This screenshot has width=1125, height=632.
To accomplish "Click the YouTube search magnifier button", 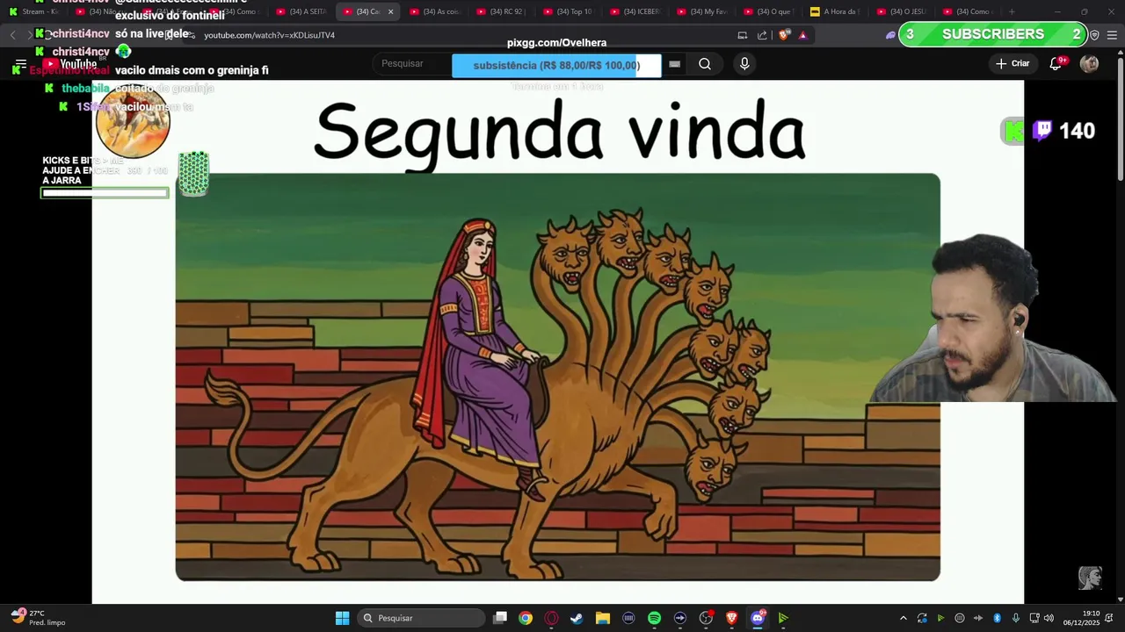I will tap(705, 63).
